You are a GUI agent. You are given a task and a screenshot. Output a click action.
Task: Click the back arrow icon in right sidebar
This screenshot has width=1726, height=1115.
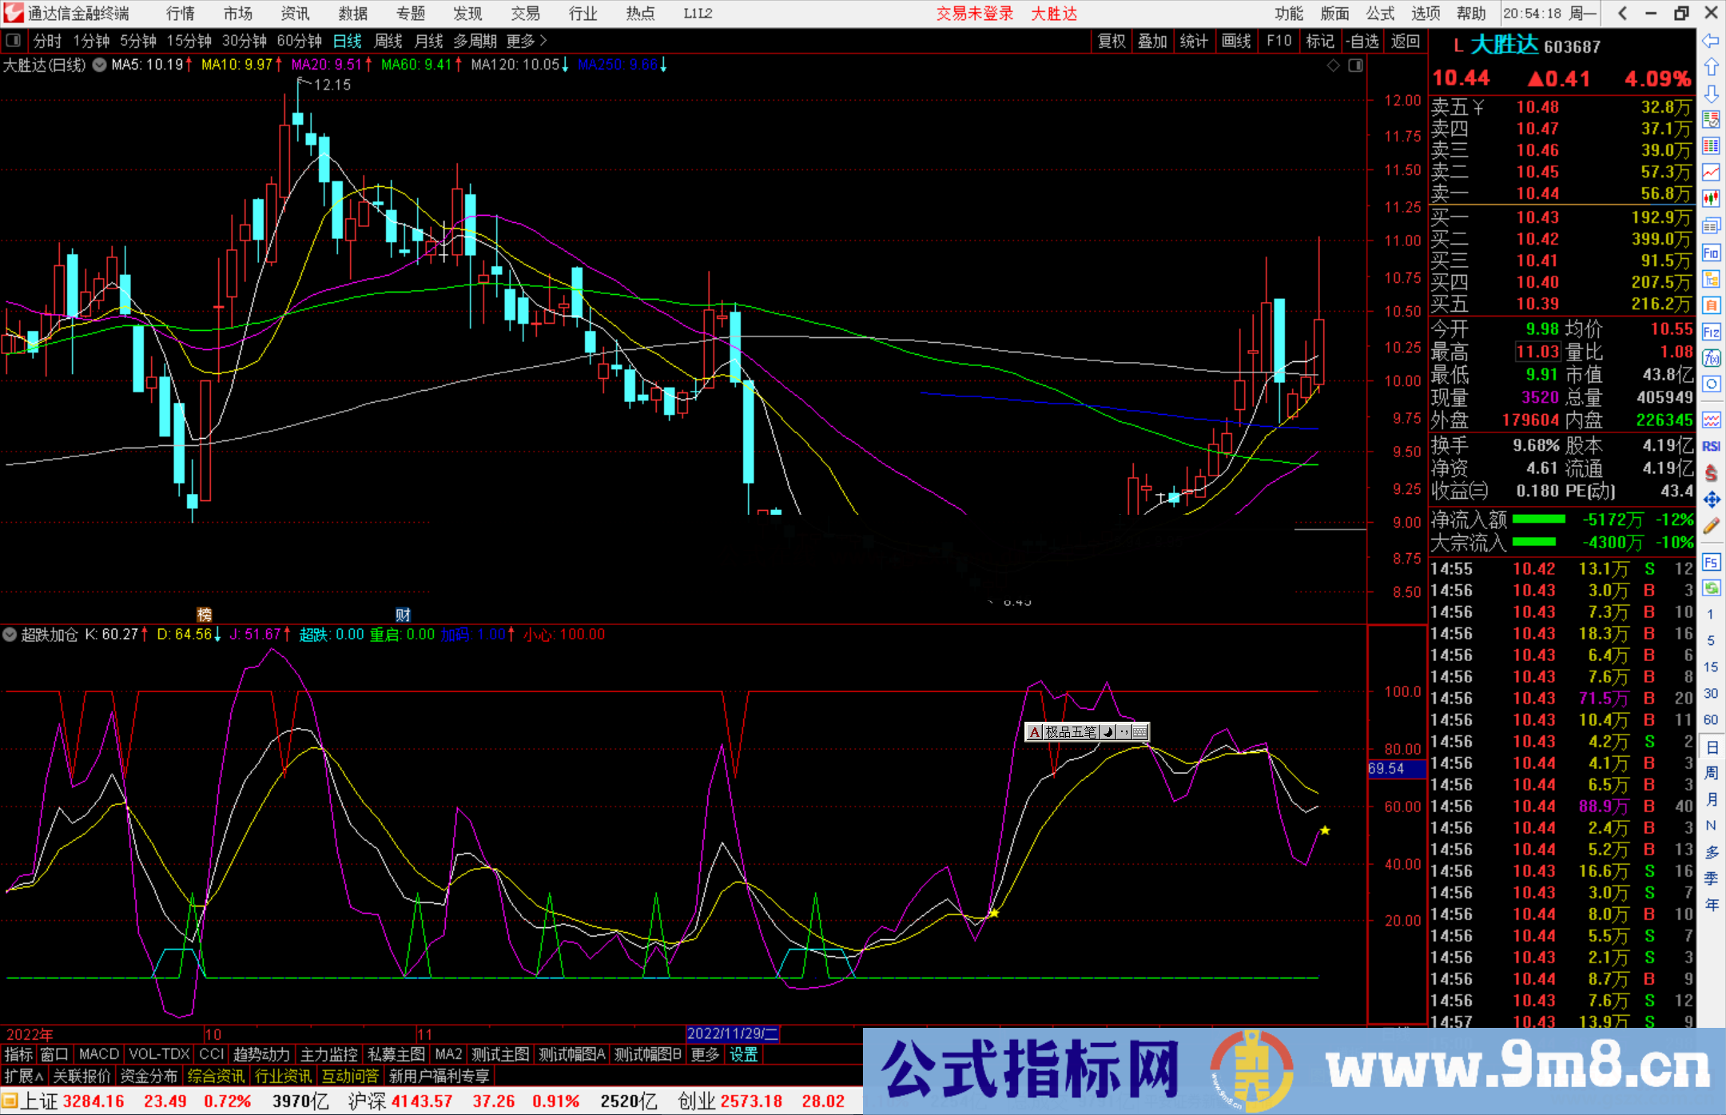1711,40
